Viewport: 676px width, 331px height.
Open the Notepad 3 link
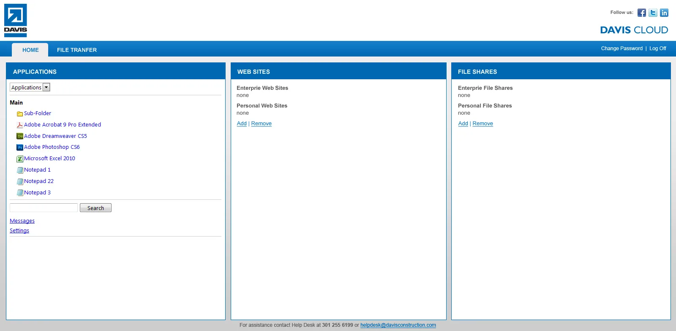[37, 193]
